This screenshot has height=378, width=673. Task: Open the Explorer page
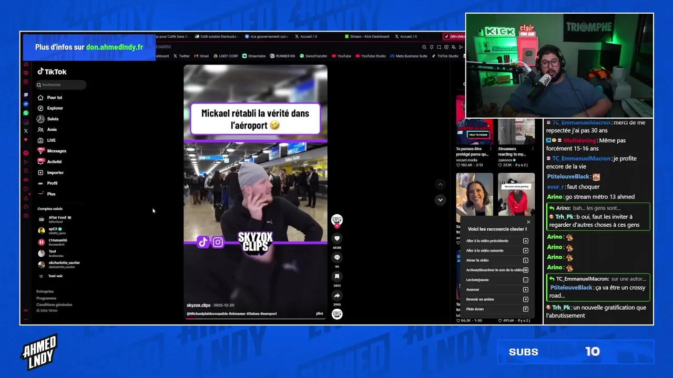50,108
